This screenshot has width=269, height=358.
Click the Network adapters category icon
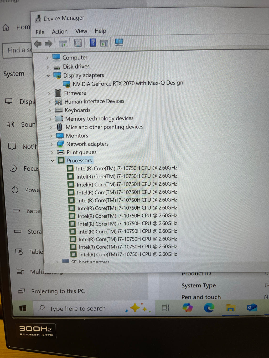coord(60,144)
